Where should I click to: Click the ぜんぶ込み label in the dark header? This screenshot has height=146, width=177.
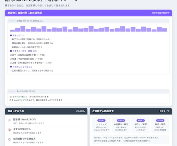[80, 111]
